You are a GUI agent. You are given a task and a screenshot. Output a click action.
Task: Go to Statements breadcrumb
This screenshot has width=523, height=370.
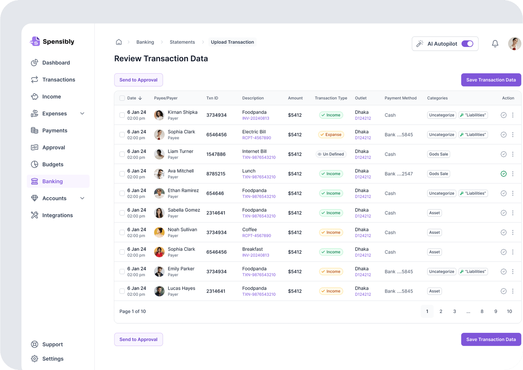(x=182, y=42)
